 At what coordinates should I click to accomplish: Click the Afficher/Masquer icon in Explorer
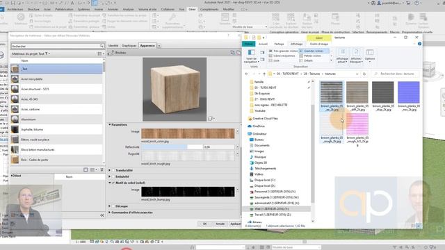tap(356, 53)
